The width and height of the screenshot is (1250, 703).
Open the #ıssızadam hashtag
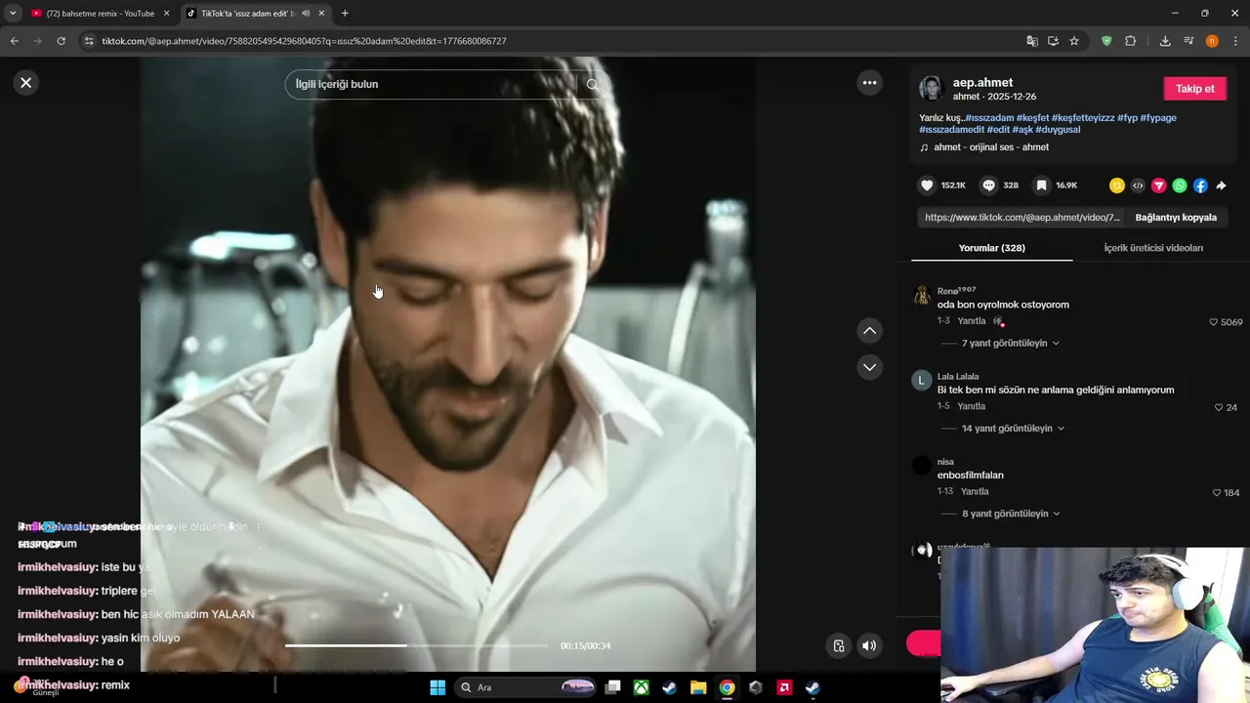pyautogui.click(x=989, y=118)
